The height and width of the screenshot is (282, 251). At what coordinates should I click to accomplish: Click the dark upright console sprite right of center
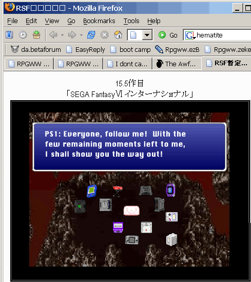pyautogui.click(x=159, y=204)
